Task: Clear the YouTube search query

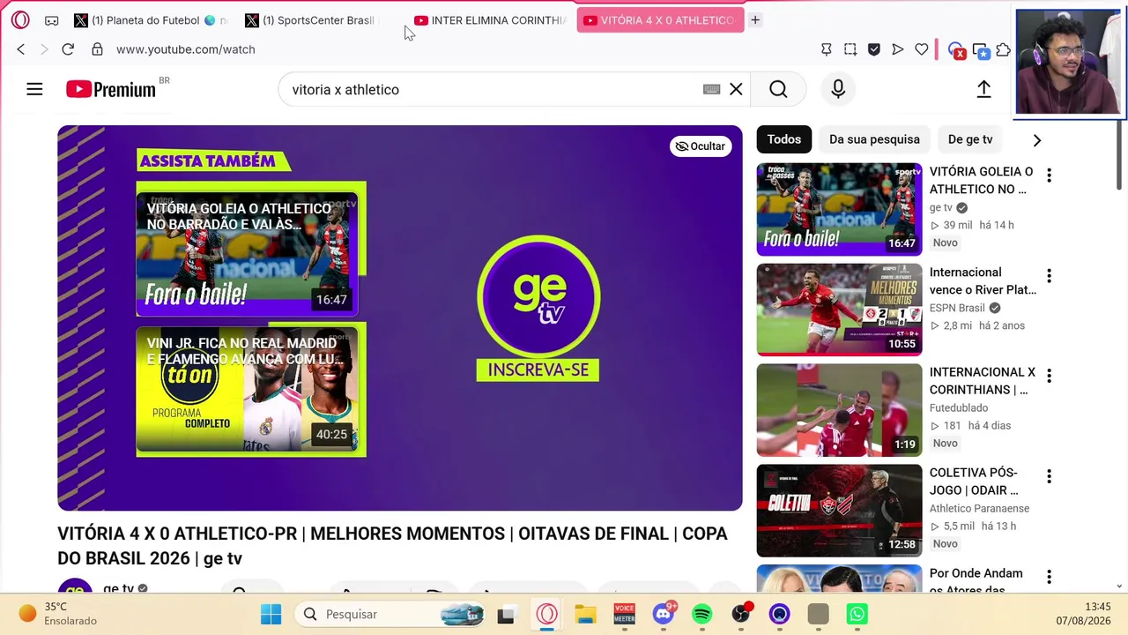Action: tap(736, 89)
